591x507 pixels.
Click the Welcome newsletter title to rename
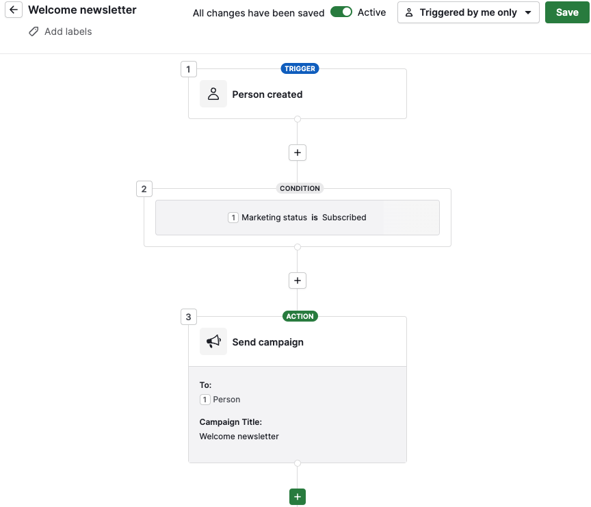coord(81,10)
